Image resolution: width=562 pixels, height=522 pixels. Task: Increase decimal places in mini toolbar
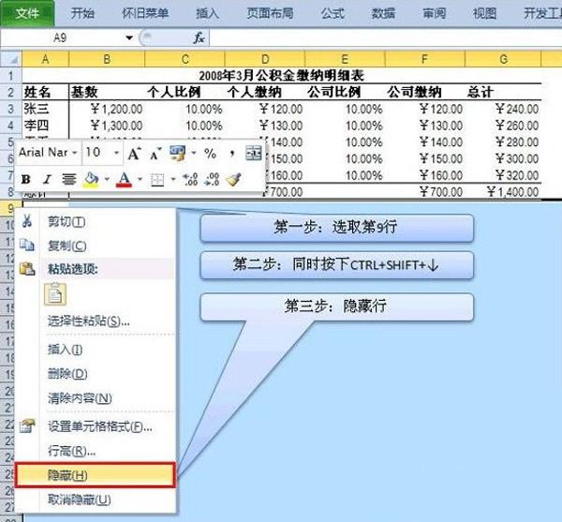(190, 179)
